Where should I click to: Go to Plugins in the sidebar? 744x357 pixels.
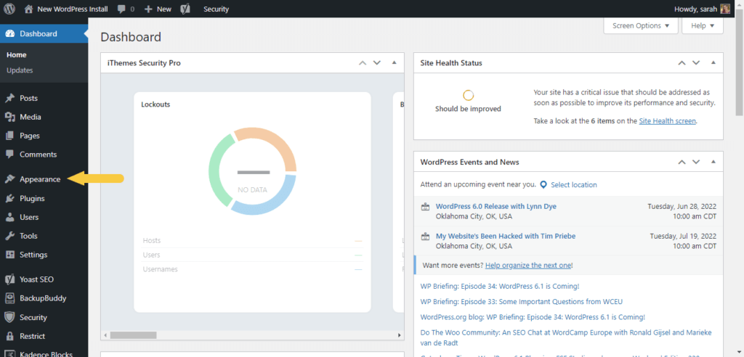coord(32,198)
